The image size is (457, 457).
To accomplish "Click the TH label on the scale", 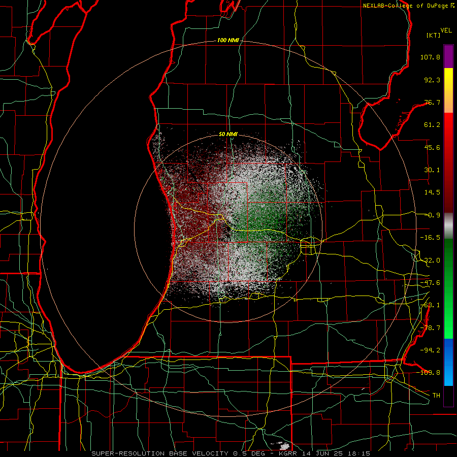I will pos(436,396).
